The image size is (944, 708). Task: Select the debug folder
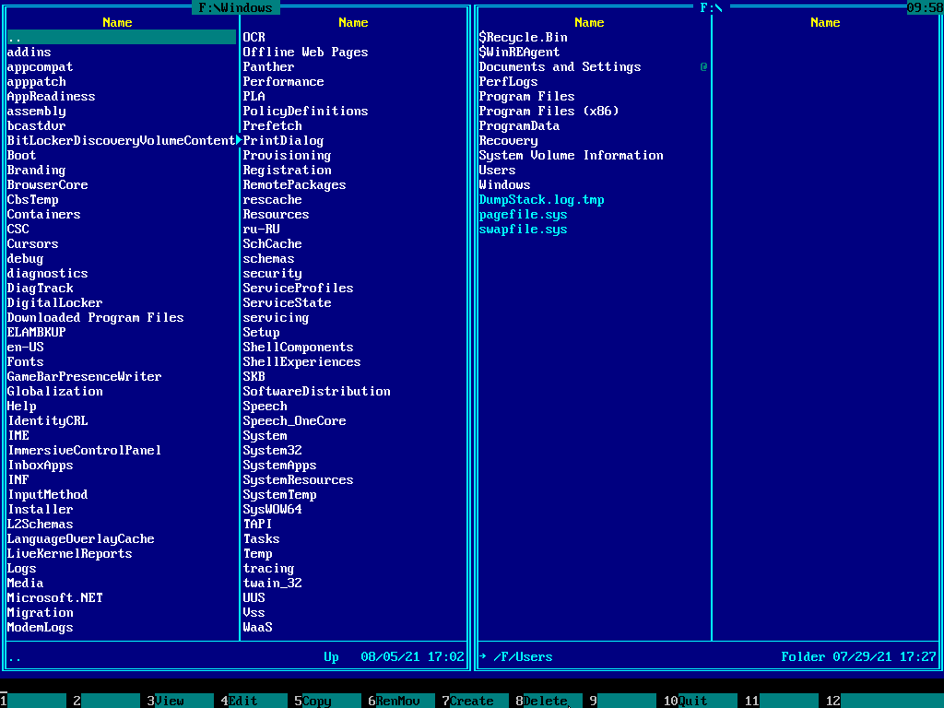coord(25,259)
